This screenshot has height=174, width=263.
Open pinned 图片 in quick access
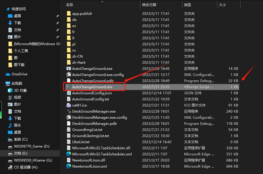(17, 37)
